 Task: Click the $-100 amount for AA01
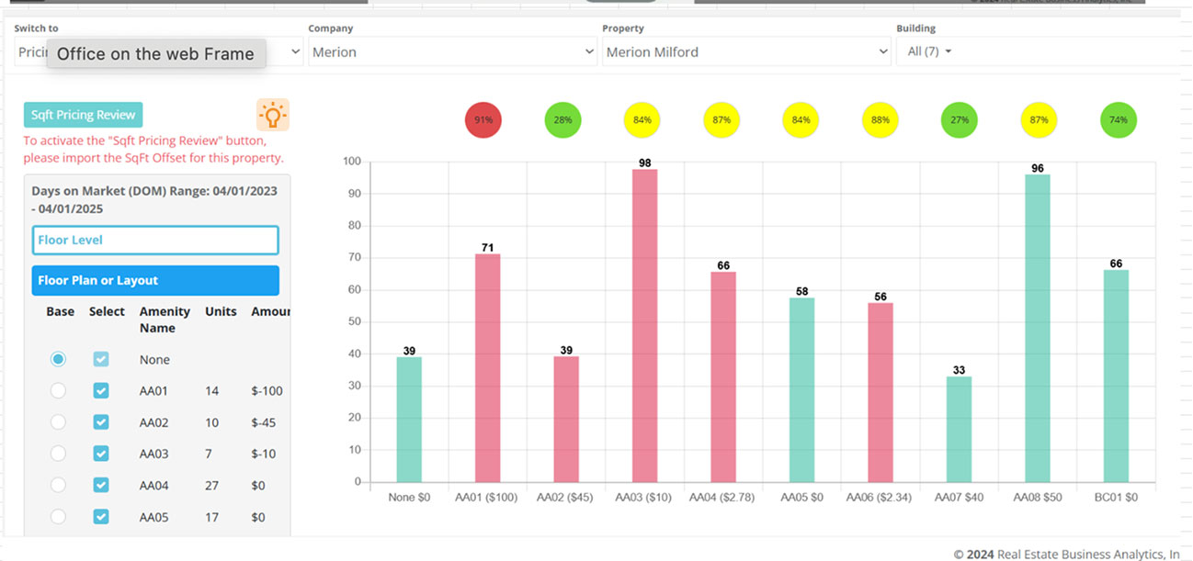pyautogui.click(x=267, y=391)
